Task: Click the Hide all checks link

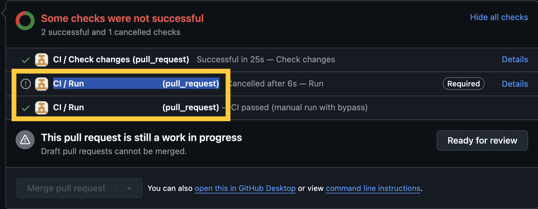Action: (x=499, y=17)
